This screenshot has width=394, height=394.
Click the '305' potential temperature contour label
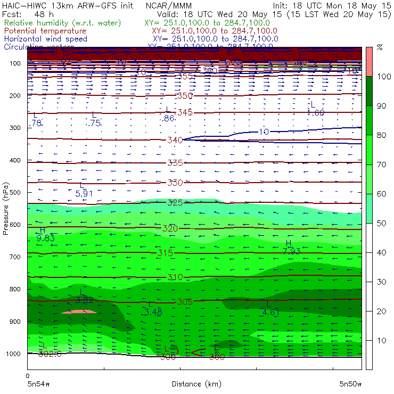(x=185, y=302)
